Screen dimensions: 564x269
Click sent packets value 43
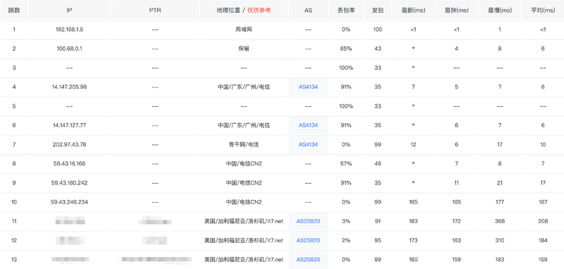point(377,49)
